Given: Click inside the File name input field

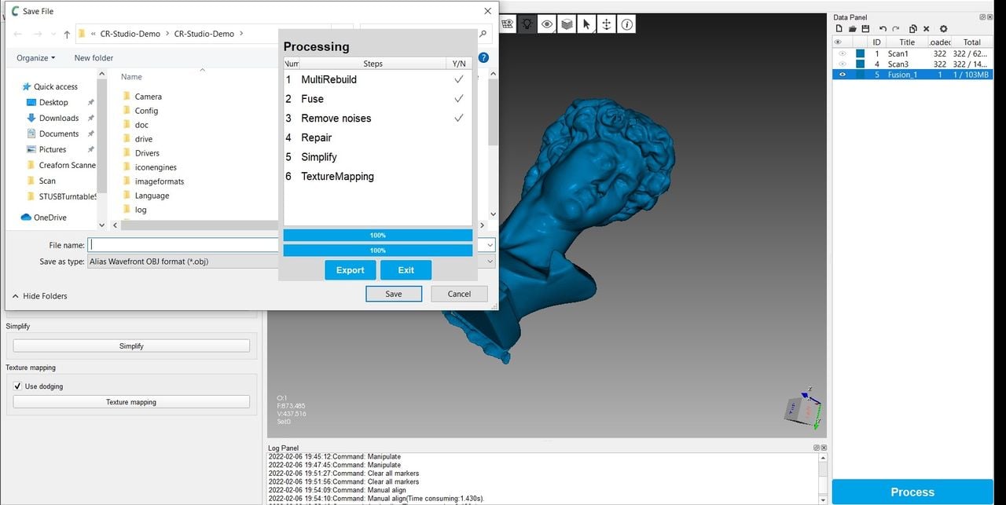Looking at the screenshot, I should [x=182, y=244].
